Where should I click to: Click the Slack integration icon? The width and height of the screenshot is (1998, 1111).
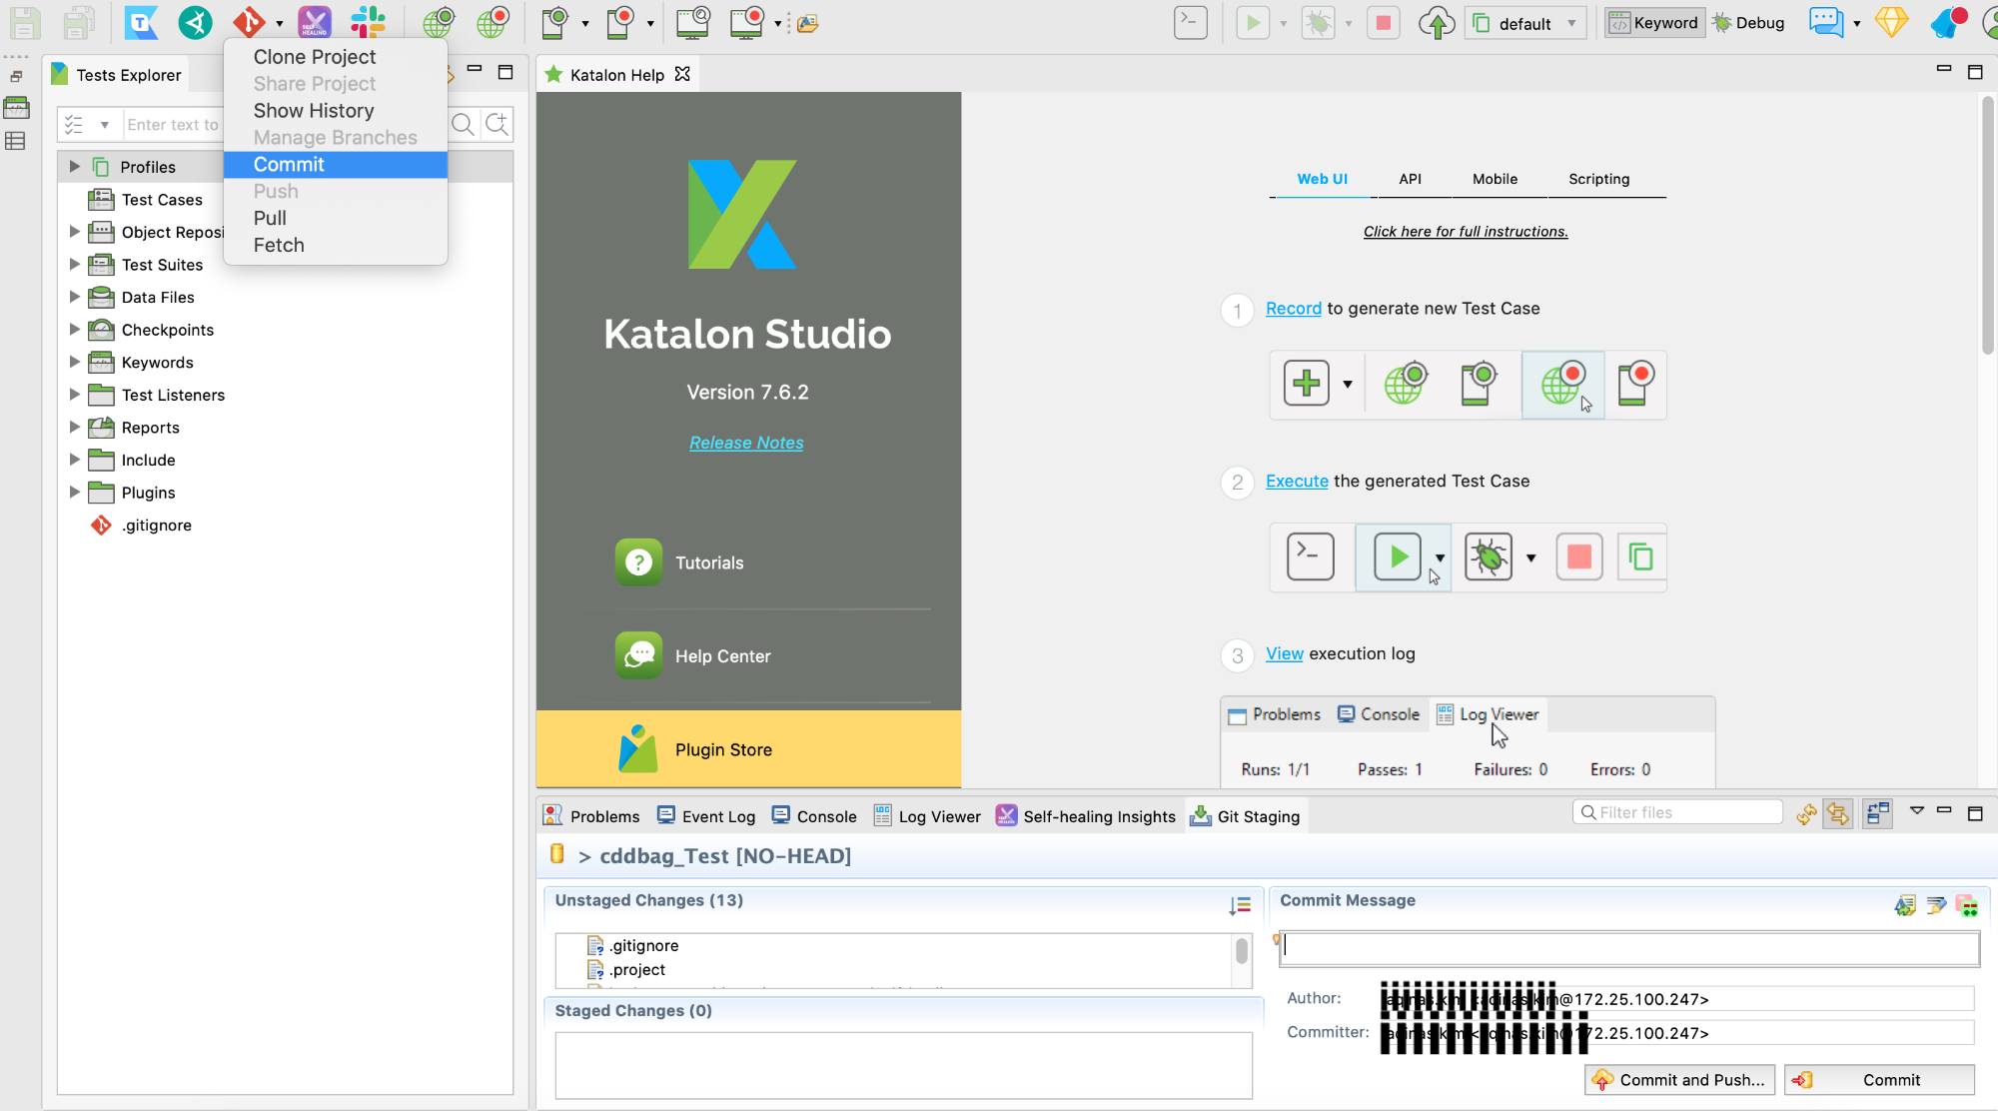pyautogui.click(x=369, y=22)
